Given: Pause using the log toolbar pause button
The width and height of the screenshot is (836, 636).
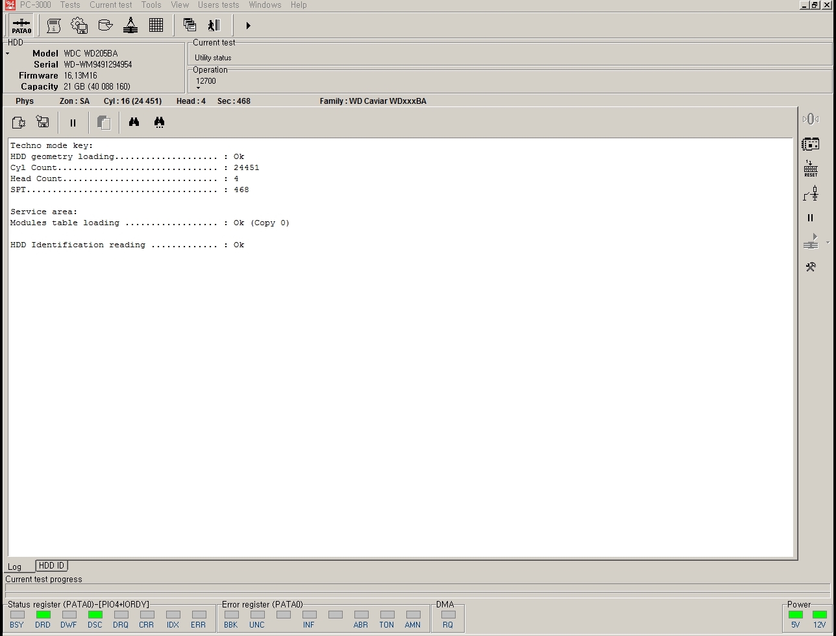Looking at the screenshot, I should pyautogui.click(x=73, y=123).
